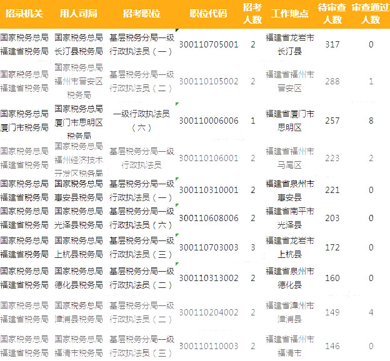
Task: Open the blue 州 link in the 晋安区 row
Action: click(303, 75)
